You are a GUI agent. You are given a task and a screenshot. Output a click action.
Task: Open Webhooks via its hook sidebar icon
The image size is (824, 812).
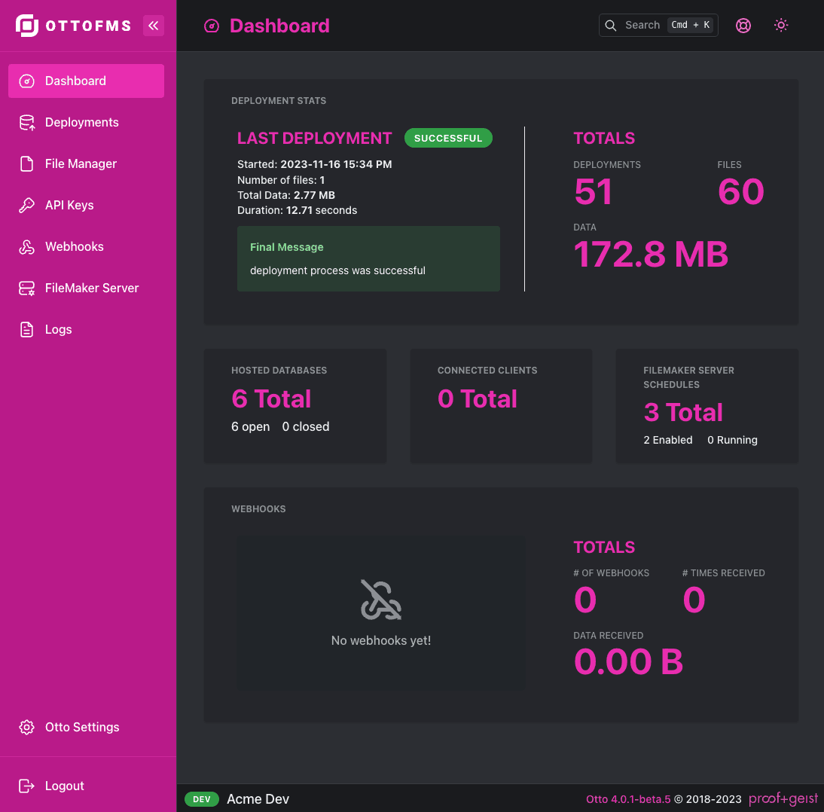click(x=25, y=246)
